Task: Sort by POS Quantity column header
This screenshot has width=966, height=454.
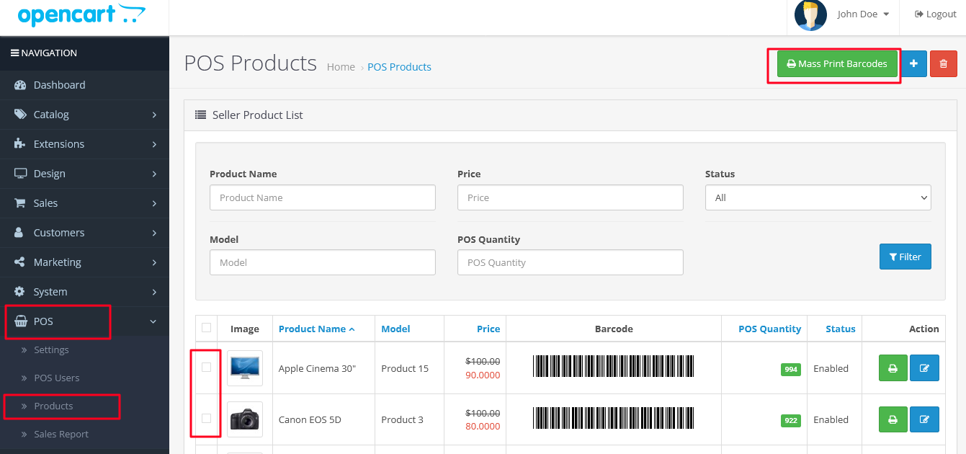Action: coord(769,329)
